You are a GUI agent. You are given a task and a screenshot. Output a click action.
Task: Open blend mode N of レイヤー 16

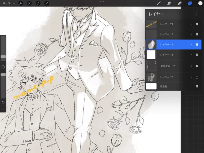191,55
